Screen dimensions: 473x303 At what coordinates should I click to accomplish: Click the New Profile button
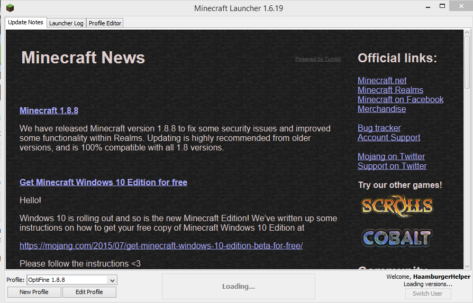[34, 292]
